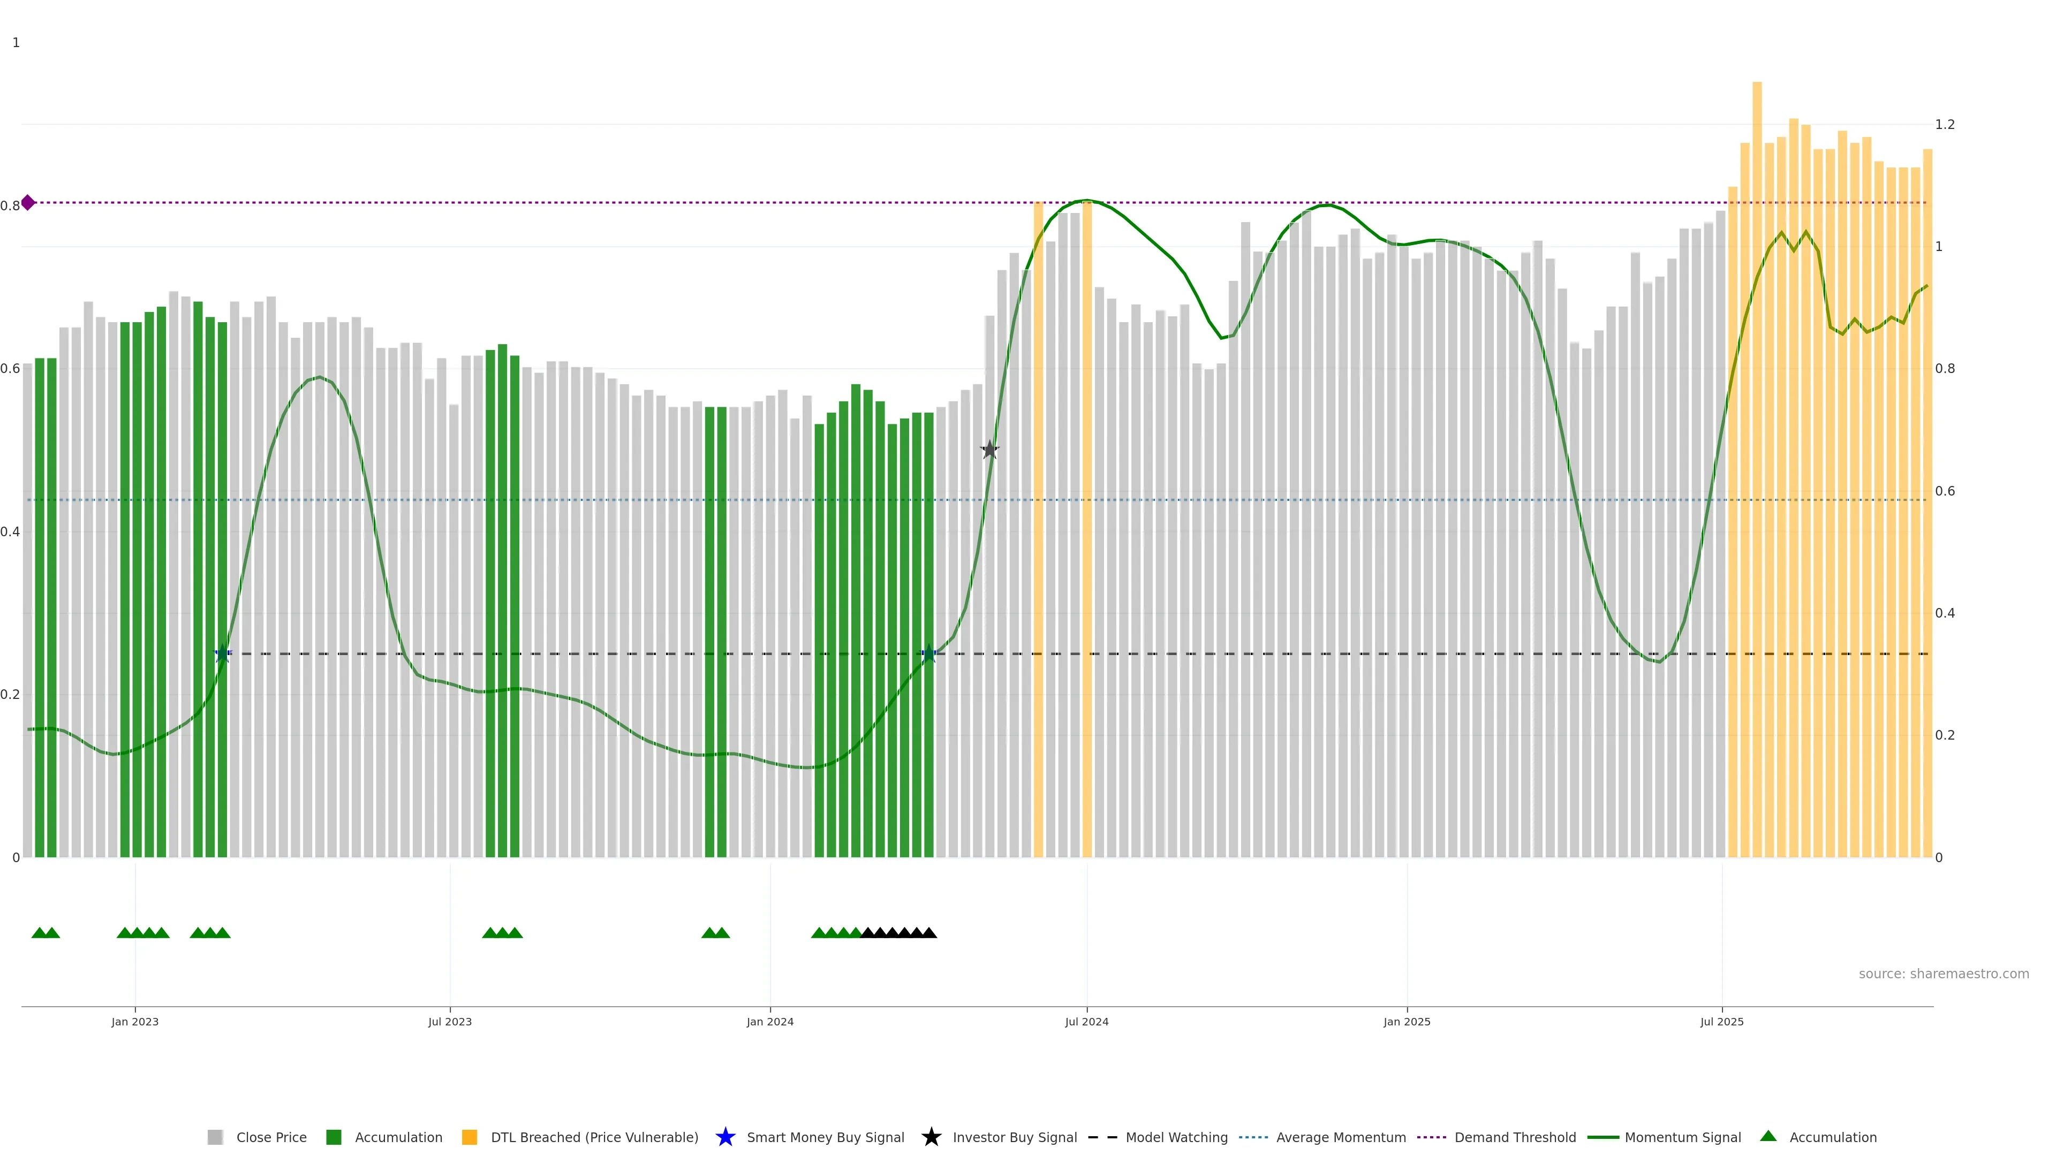Click the Jan 2023 axis label
This screenshot has height=1156, width=2056.
click(135, 1021)
